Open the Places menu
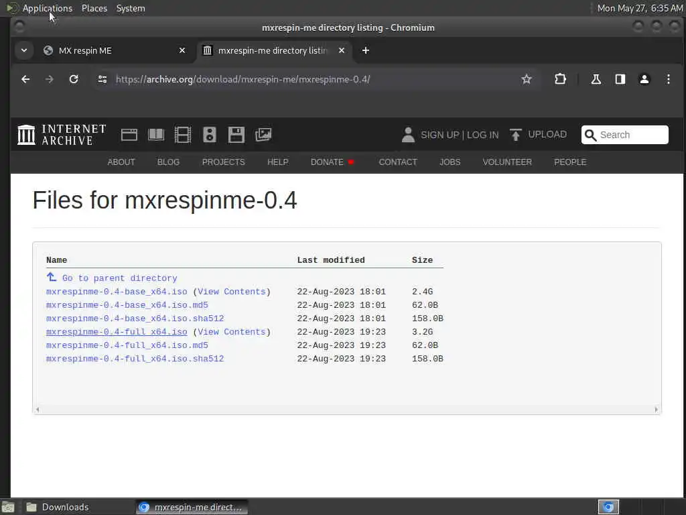The width and height of the screenshot is (686, 515). pos(94,8)
